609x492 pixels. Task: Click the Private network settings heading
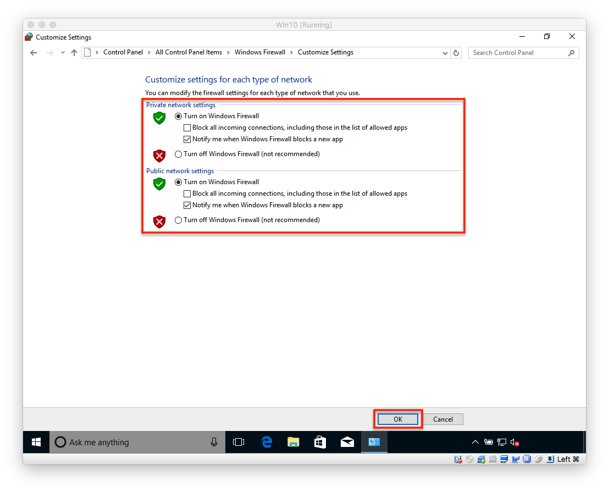(181, 105)
